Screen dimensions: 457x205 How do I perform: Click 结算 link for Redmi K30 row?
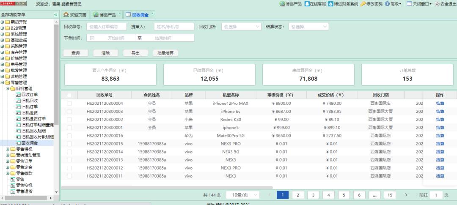click(440, 119)
